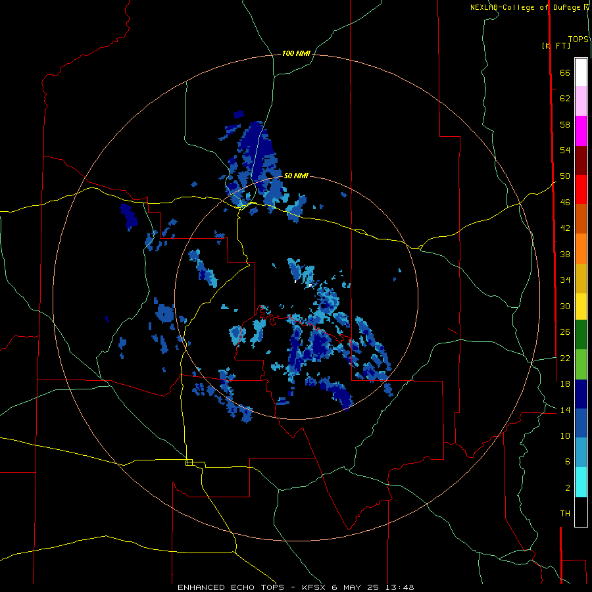
Task: Click the legend label "TH"
Action: click(x=565, y=514)
